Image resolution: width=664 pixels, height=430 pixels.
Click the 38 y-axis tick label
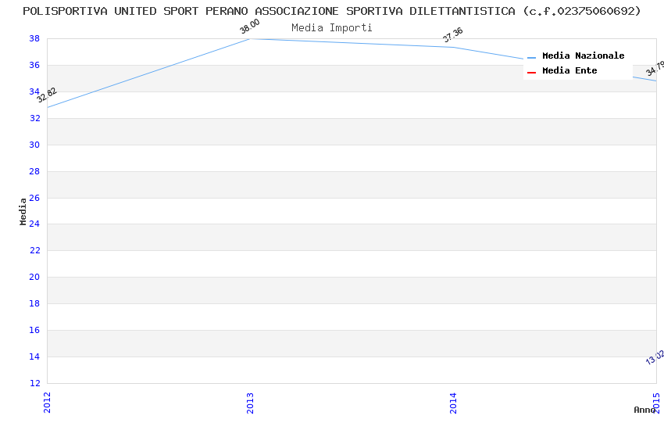[x=34, y=38]
